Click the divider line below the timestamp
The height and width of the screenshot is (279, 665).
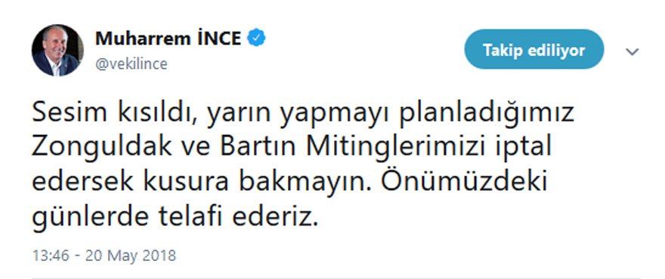(336, 277)
